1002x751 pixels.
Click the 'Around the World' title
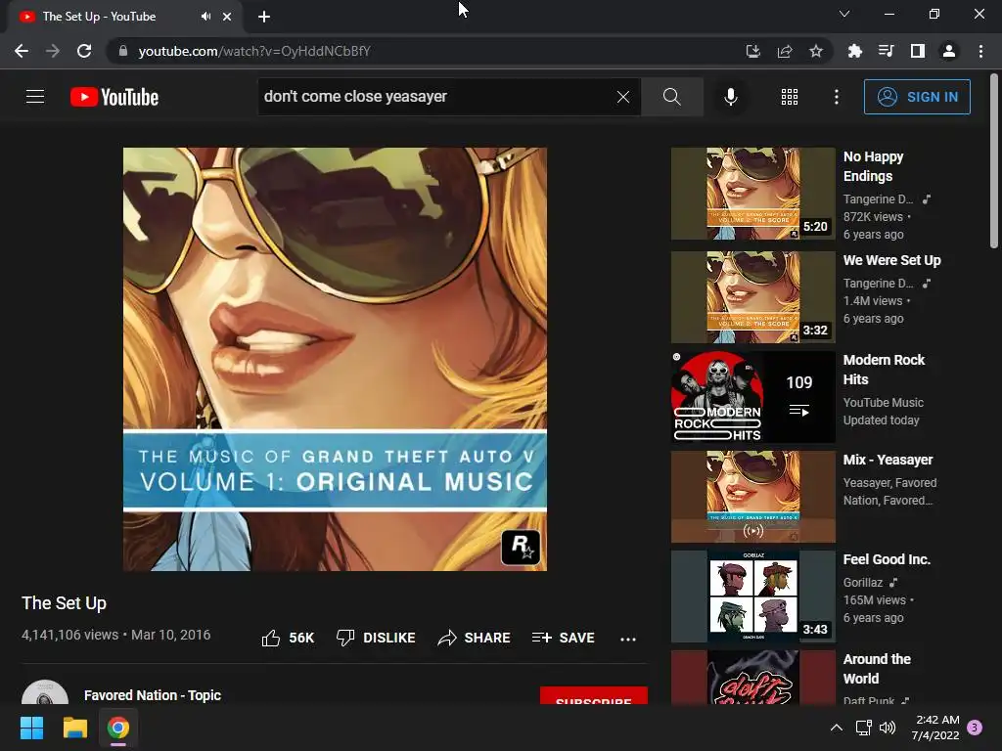point(877,669)
